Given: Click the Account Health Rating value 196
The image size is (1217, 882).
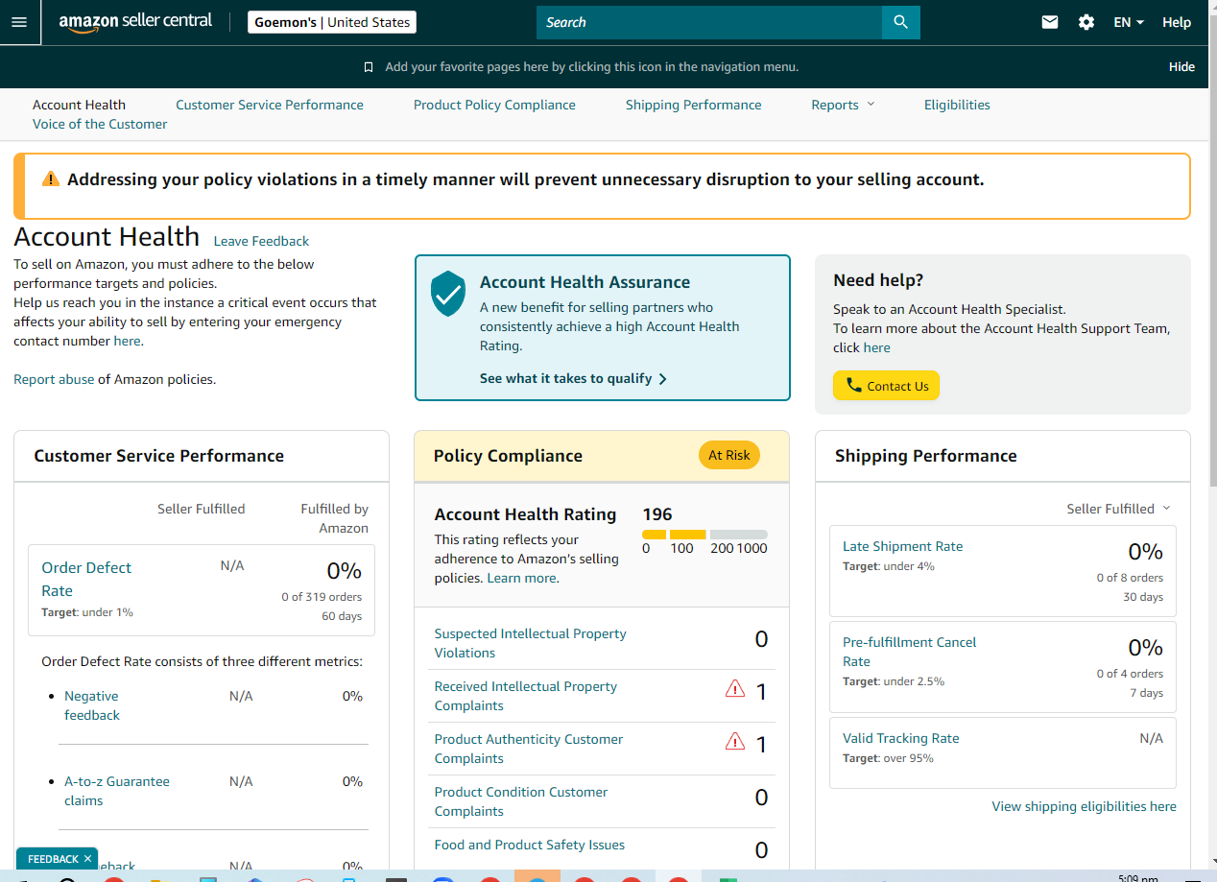Looking at the screenshot, I should point(657,514).
